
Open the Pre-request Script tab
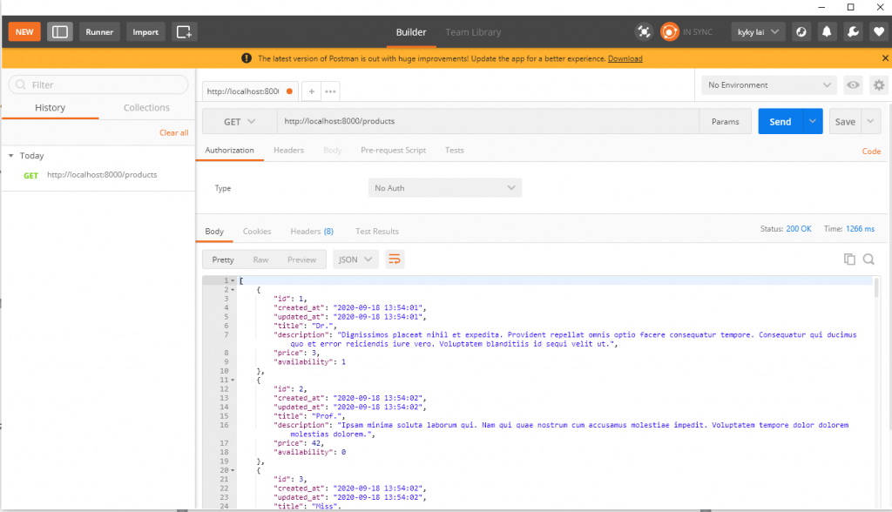393,150
